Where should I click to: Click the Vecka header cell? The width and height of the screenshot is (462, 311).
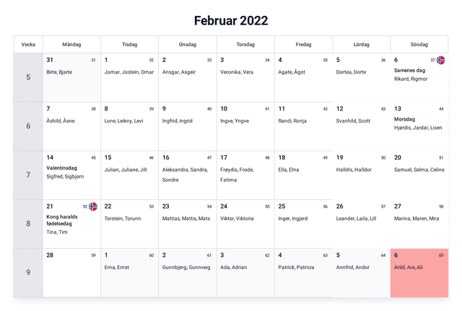tap(28, 45)
